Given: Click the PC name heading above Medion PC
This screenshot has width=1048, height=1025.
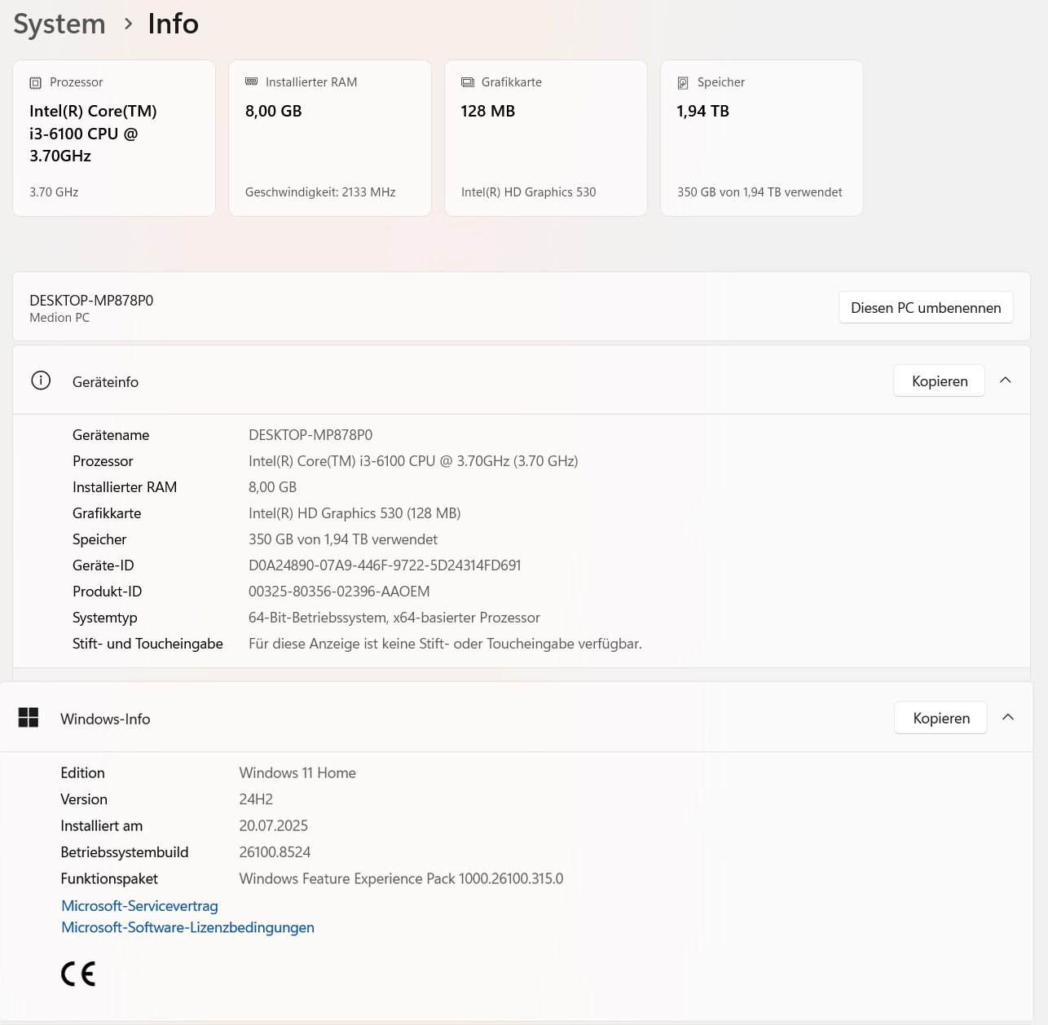Looking at the screenshot, I should pyautogui.click(x=91, y=301).
